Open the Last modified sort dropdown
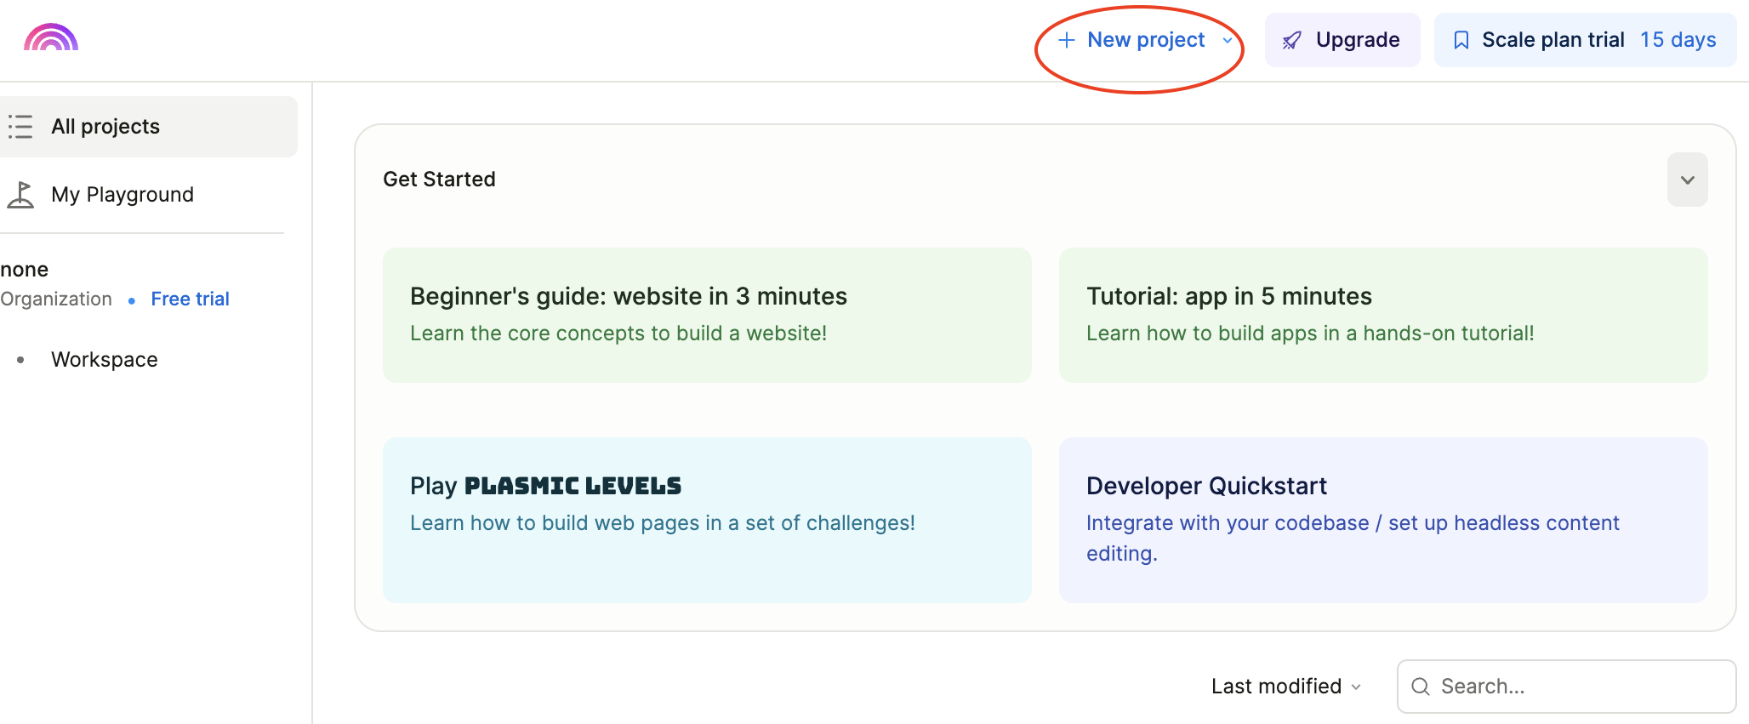This screenshot has height=724, width=1749. (x=1286, y=687)
